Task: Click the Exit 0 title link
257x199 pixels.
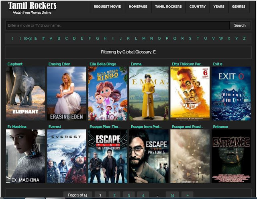Action: (218, 64)
